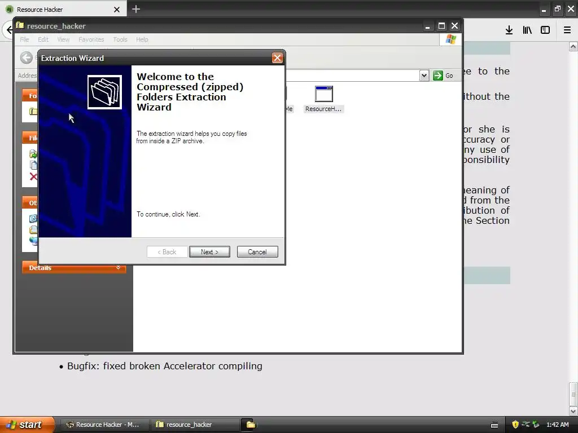Maximize the resource_hacker explorer window
578x433 pixels.
coord(441,26)
